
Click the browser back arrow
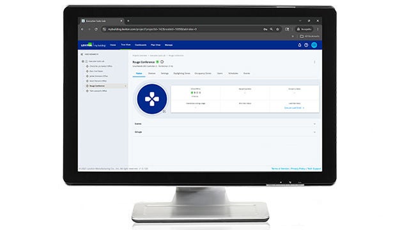click(x=82, y=29)
